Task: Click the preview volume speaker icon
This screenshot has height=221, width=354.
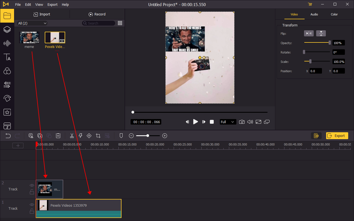Action: [250, 122]
